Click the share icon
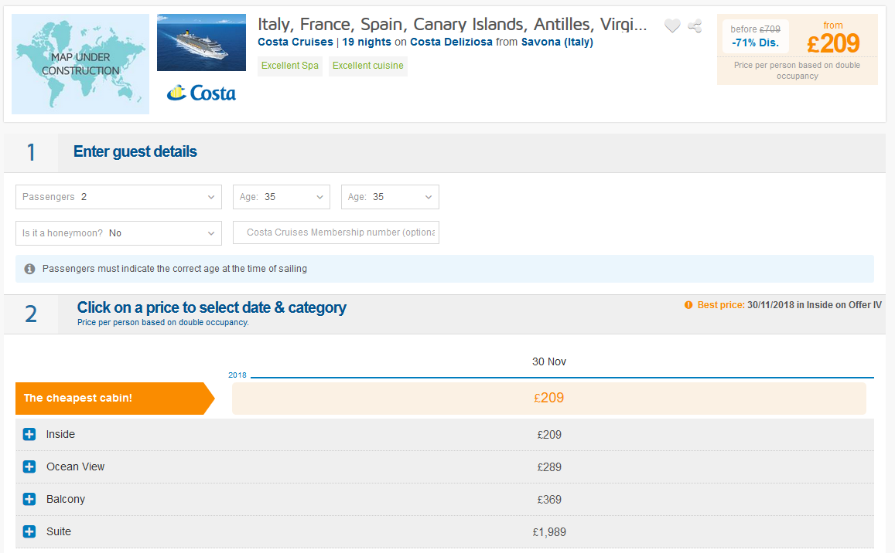895x553 pixels. pyautogui.click(x=695, y=26)
